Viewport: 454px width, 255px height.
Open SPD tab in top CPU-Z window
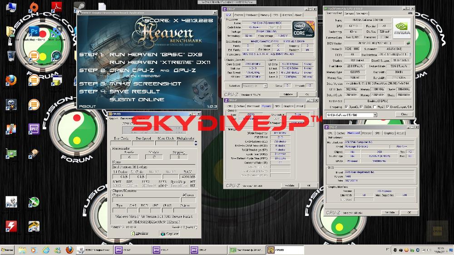tap(276, 15)
